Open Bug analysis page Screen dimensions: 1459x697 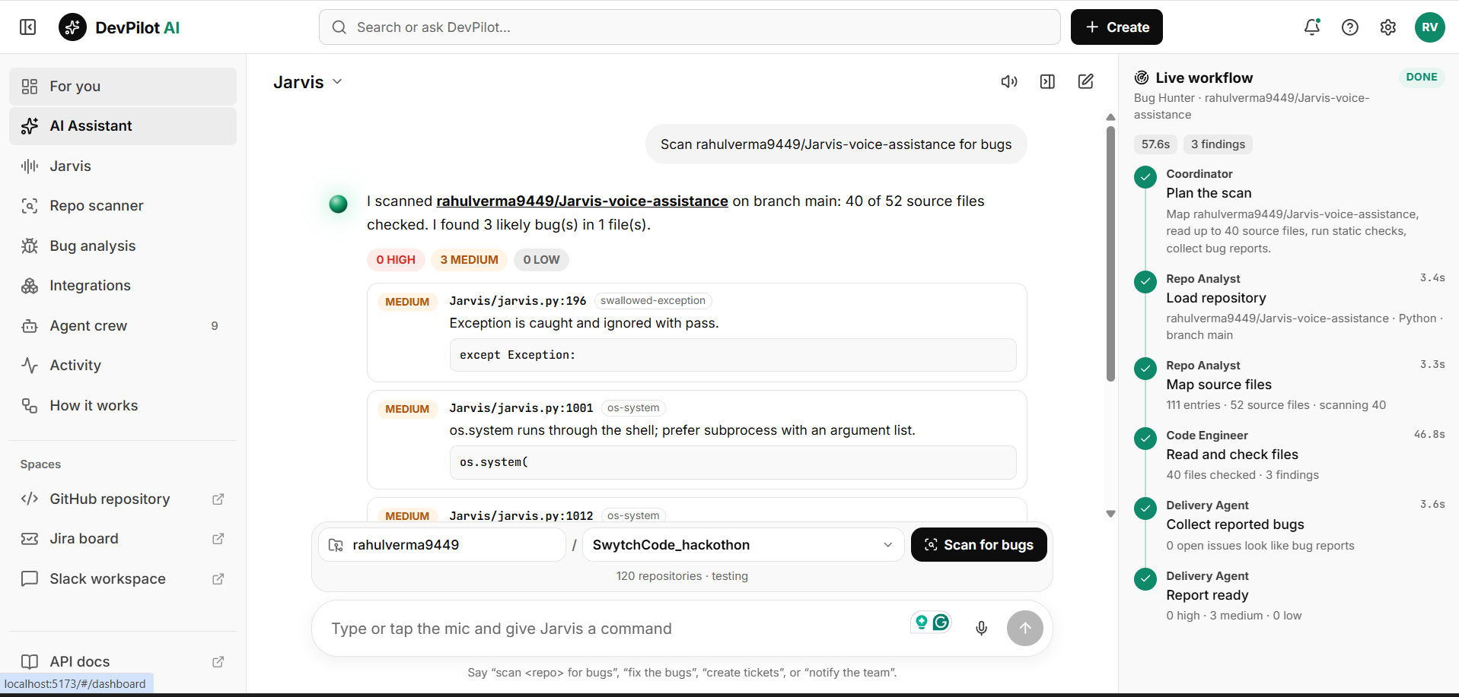pos(123,246)
